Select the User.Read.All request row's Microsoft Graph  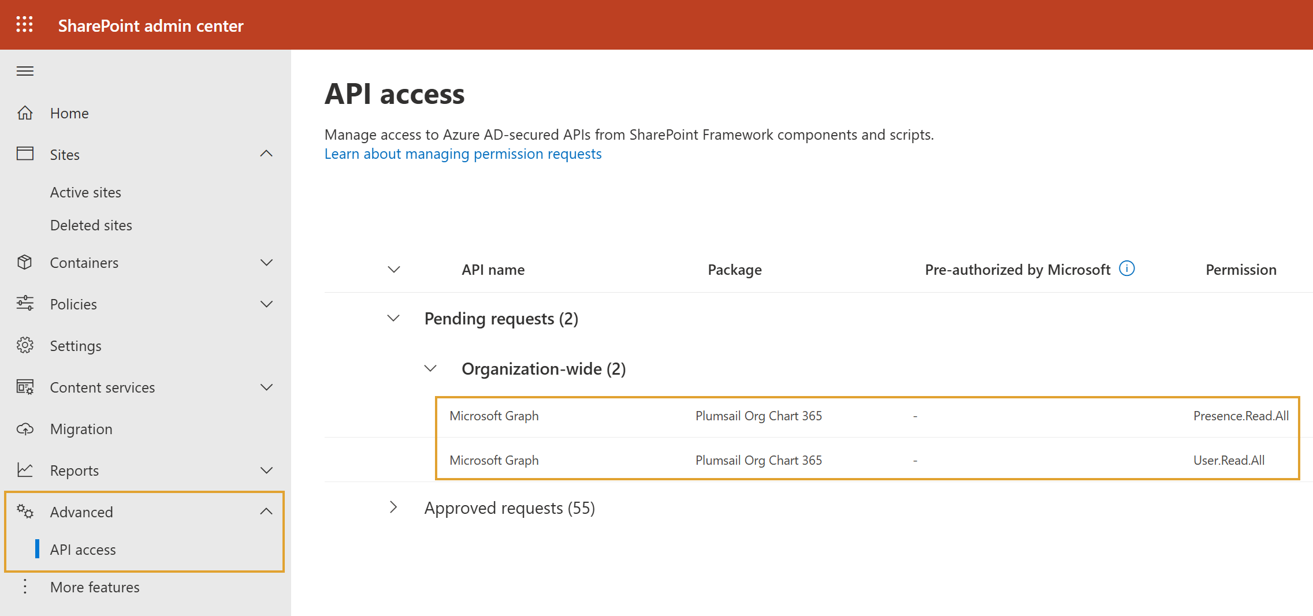(494, 460)
